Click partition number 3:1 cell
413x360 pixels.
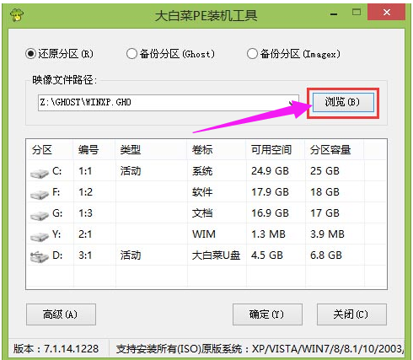85,255
